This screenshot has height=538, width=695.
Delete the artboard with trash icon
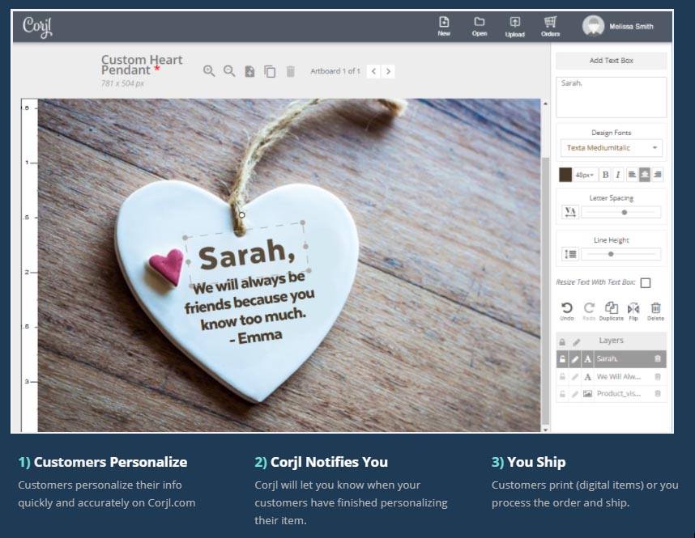pos(290,71)
